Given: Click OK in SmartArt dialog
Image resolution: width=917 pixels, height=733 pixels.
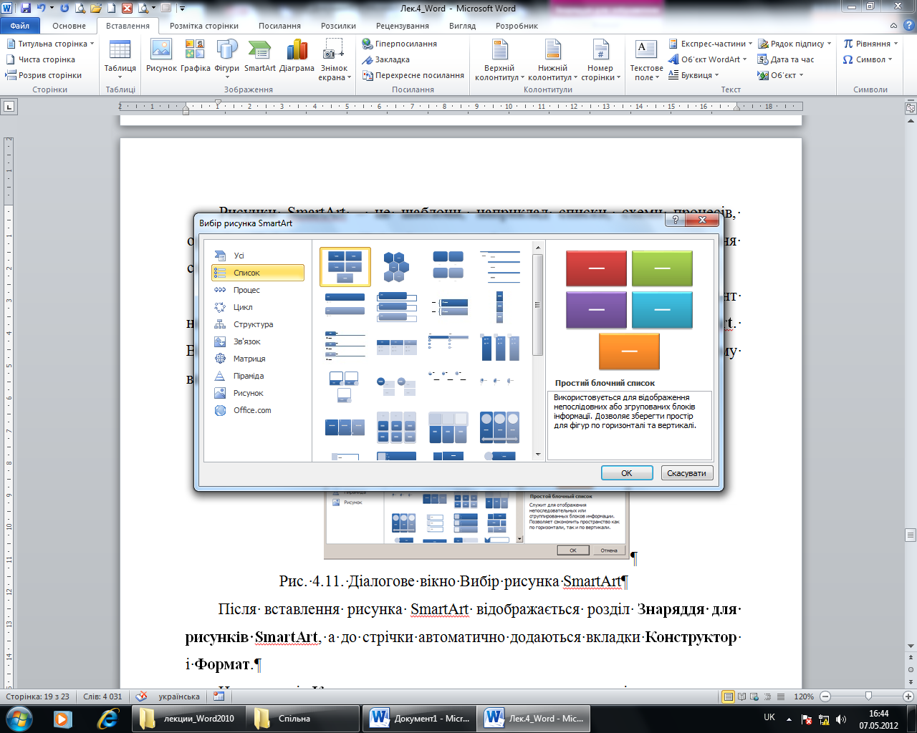Looking at the screenshot, I should (x=627, y=473).
